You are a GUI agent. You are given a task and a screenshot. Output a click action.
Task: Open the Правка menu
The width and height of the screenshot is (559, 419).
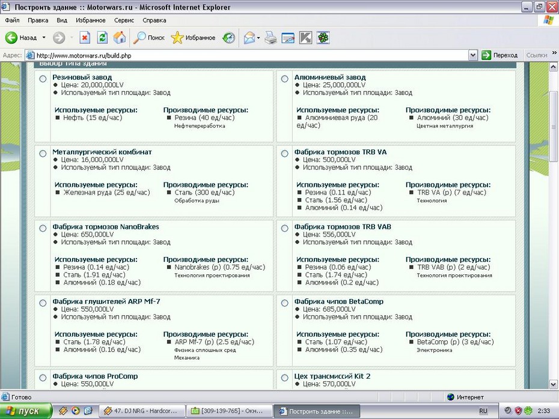click(x=38, y=20)
